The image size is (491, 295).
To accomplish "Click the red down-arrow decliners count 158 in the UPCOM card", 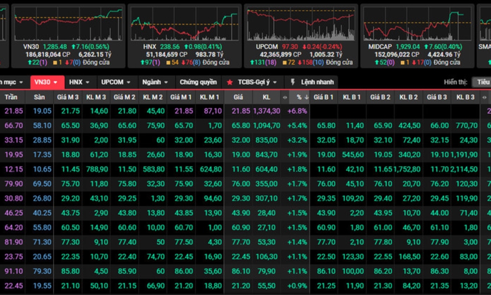I will coord(308,62).
